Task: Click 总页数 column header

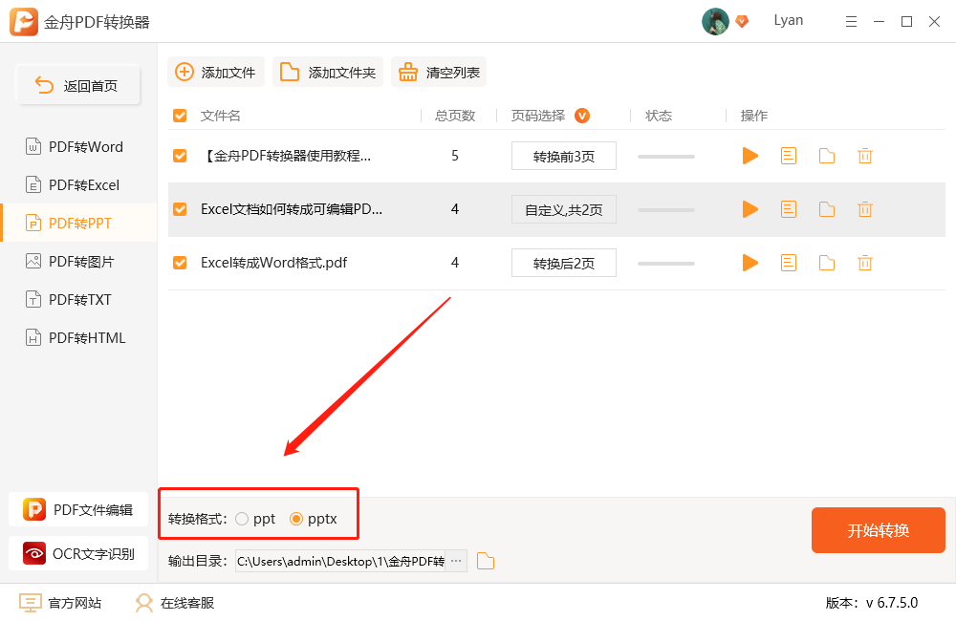Action: coord(455,116)
